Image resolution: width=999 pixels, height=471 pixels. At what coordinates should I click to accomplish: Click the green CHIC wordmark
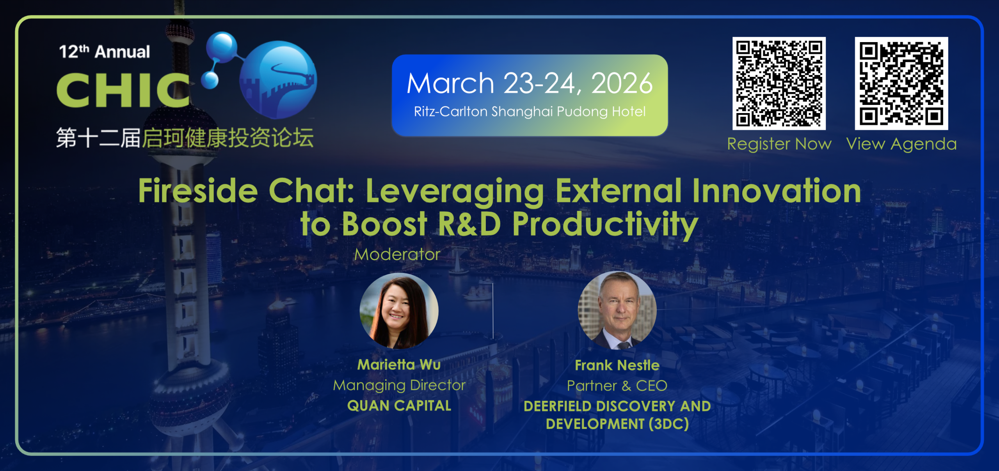[123, 90]
